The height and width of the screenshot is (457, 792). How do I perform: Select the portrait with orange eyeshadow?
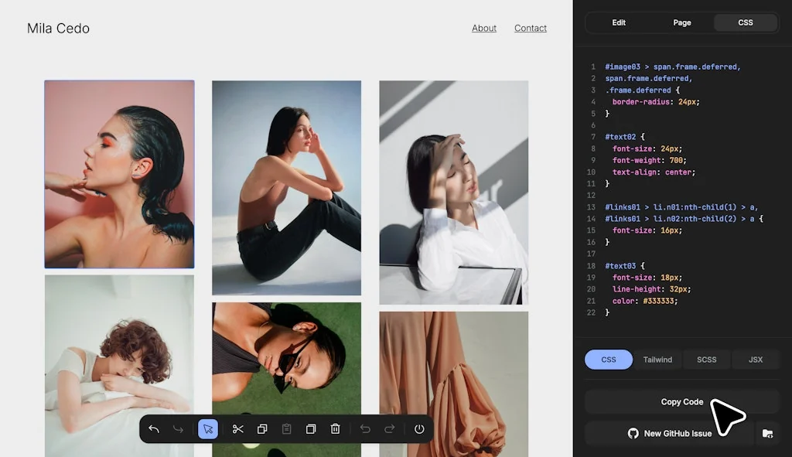tap(119, 174)
